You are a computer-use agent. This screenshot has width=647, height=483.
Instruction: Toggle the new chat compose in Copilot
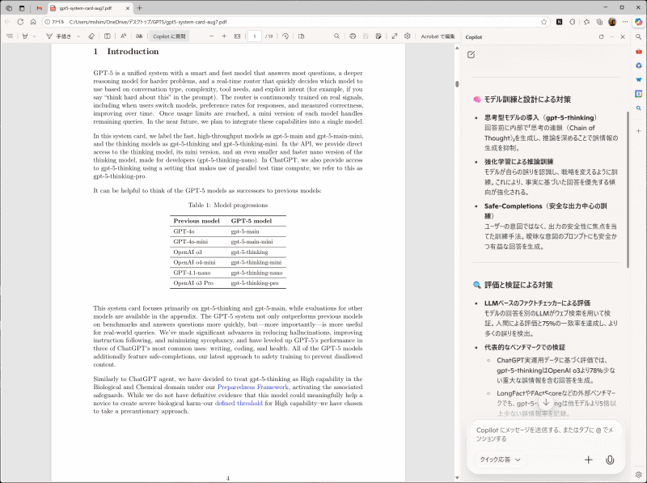472,54
